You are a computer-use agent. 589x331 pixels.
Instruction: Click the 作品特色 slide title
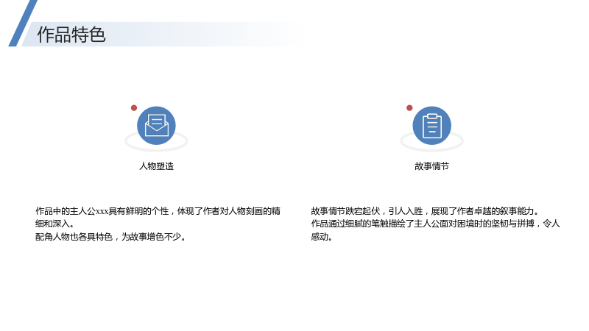pos(71,35)
